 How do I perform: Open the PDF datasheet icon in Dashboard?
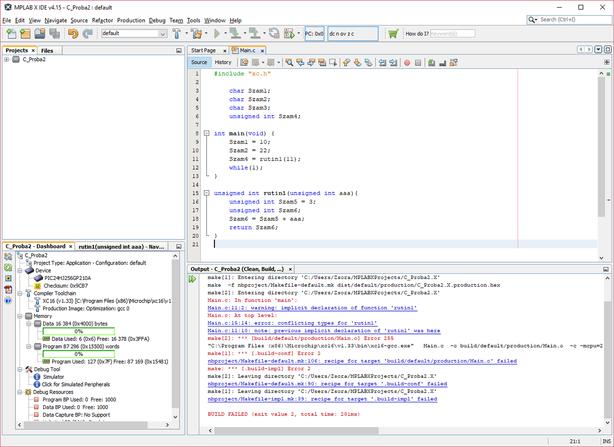pos(8,290)
